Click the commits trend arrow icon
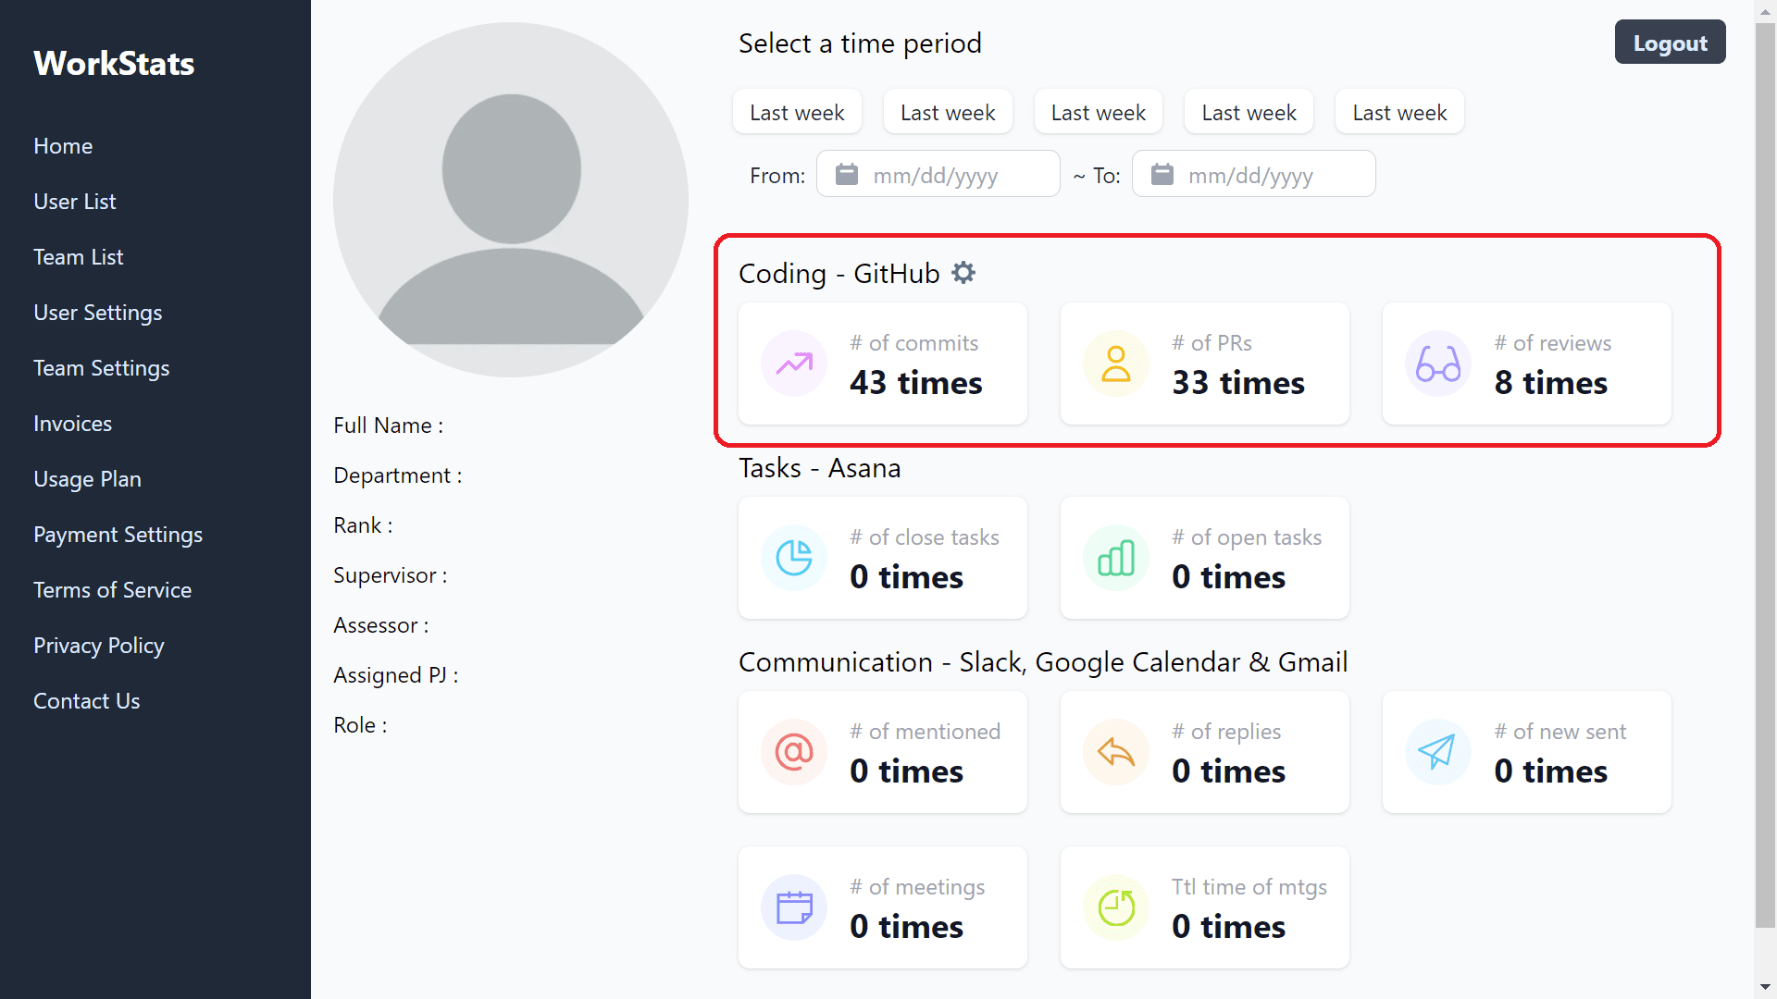The image size is (1777, 999). coord(794,364)
